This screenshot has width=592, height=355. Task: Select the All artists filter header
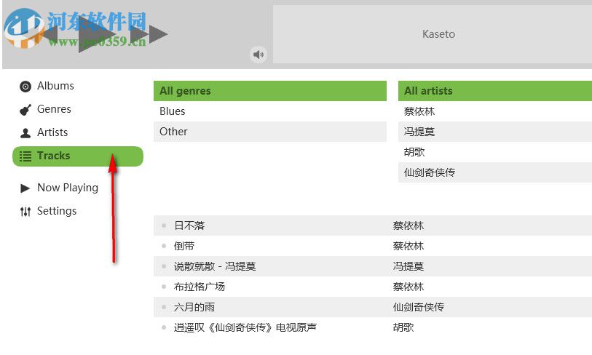pos(495,91)
